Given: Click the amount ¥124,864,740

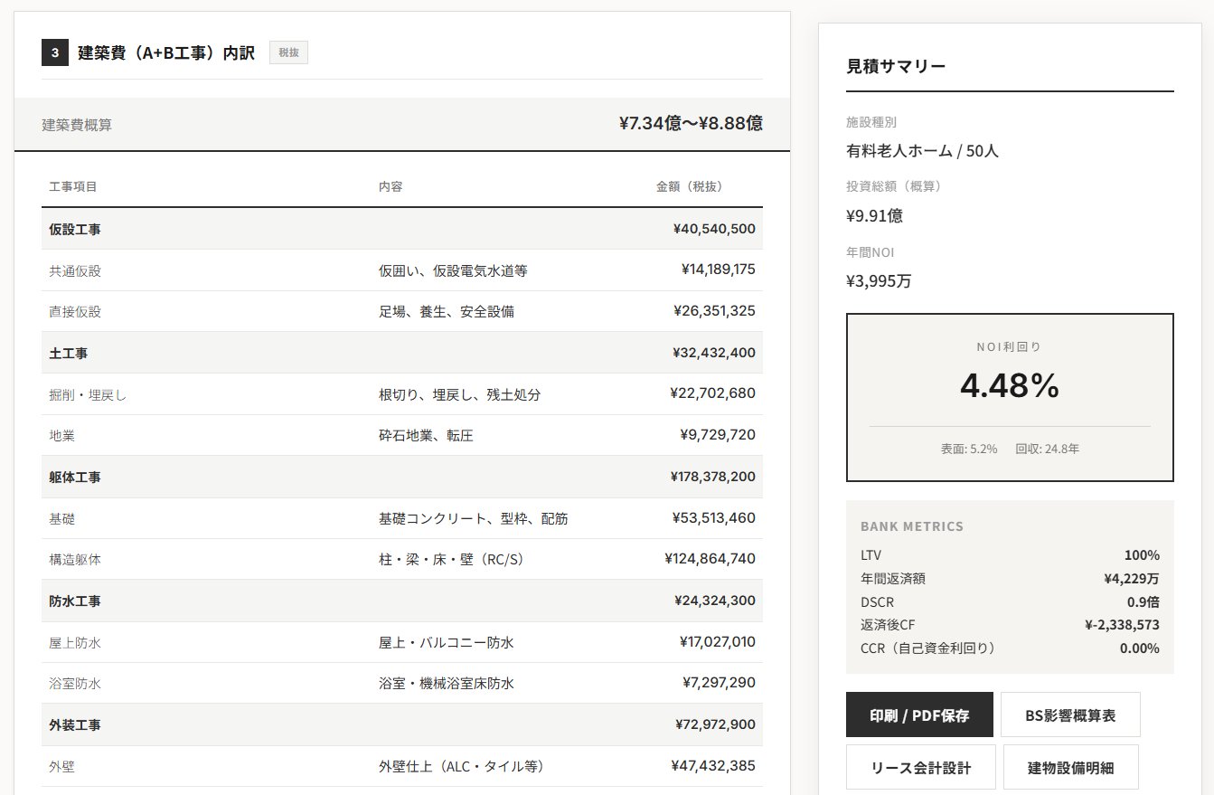Looking at the screenshot, I should (x=710, y=559).
